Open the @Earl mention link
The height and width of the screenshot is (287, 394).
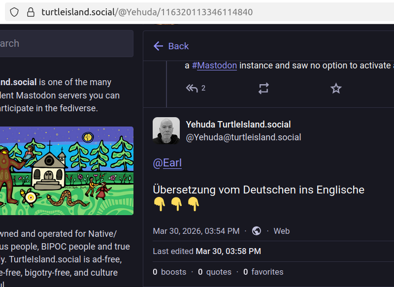pyautogui.click(x=167, y=163)
